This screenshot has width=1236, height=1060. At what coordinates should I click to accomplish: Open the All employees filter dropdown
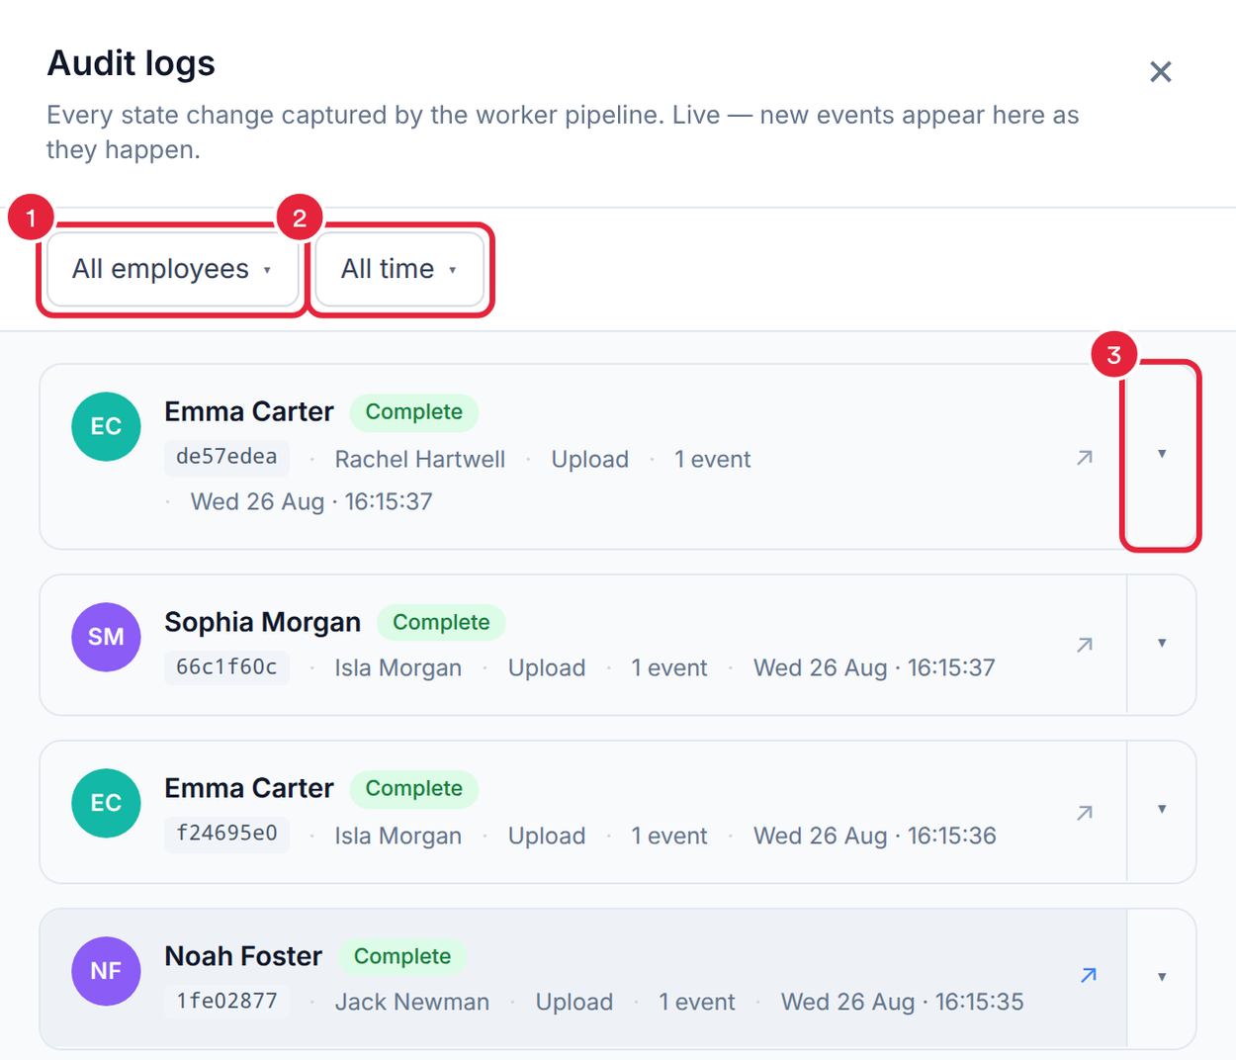pos(173,269)
